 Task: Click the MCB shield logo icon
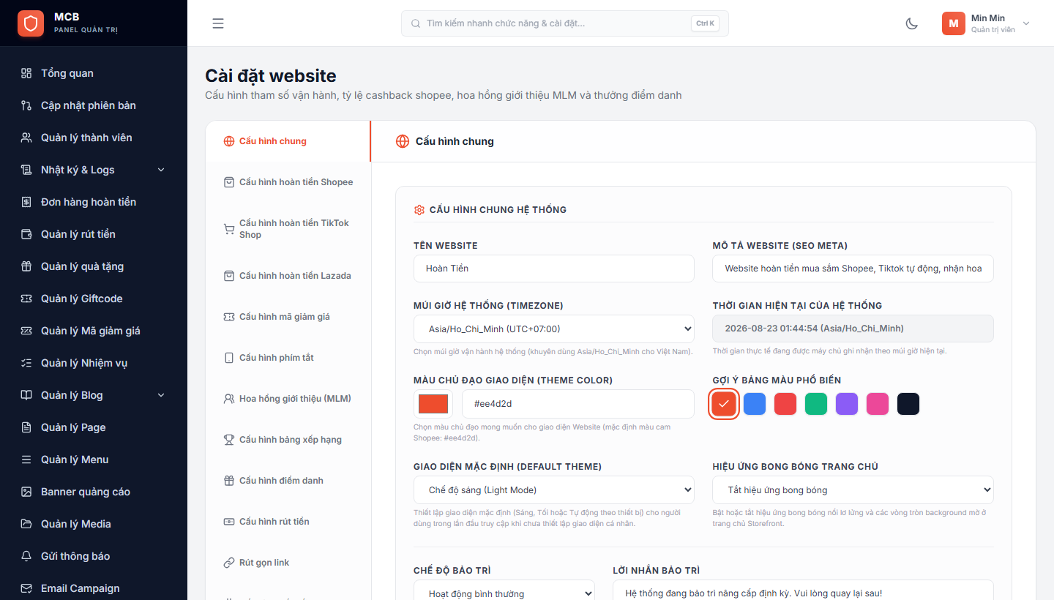[31, 23]
